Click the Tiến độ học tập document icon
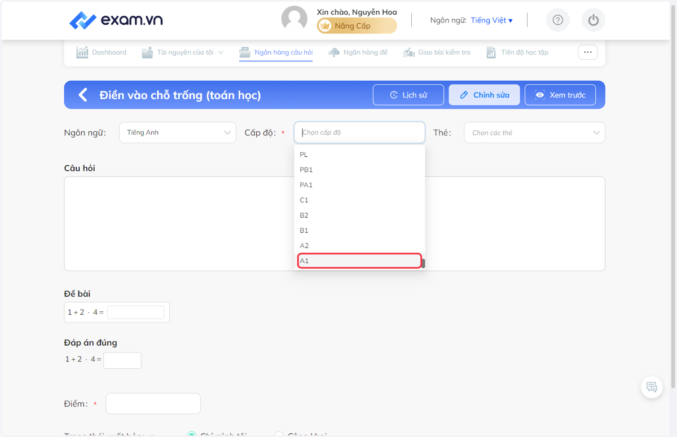Image resolution: width=677 pixels, height=437 pixels. (x=491, y=52)
